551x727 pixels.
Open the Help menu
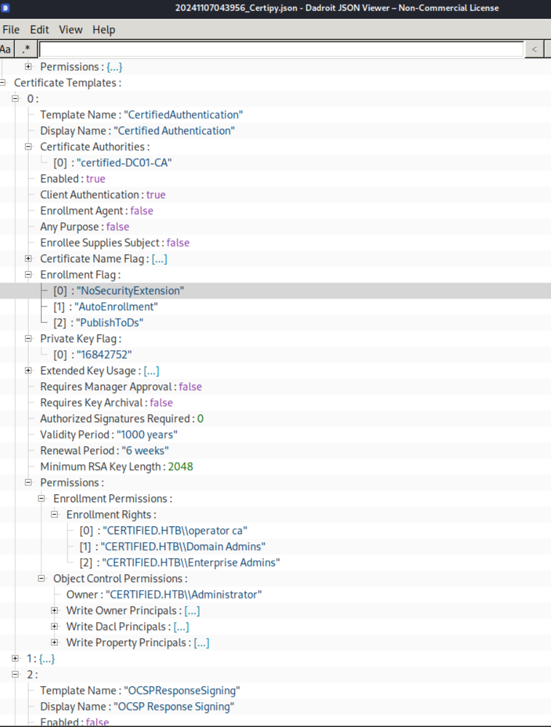104,29
